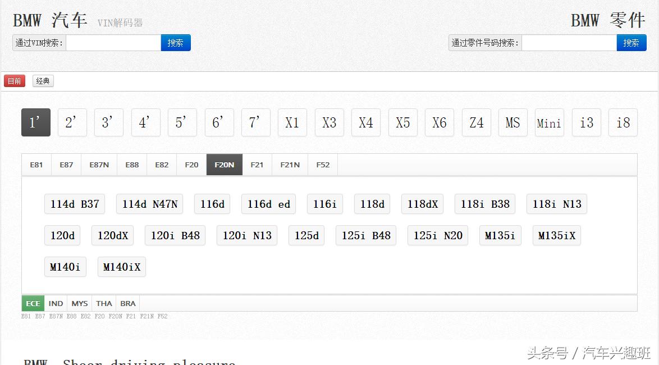Choose the 114d B37 model
The image size is (659, 365).
(x=75, y=204)
